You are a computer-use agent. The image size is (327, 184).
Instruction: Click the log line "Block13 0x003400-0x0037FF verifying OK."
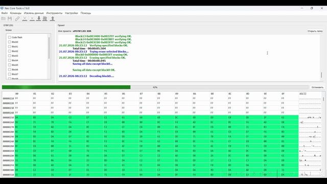pyautogui.click(x=103, y=36)
